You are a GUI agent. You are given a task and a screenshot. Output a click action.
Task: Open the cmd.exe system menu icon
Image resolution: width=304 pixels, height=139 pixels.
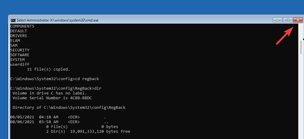[13, 20]
